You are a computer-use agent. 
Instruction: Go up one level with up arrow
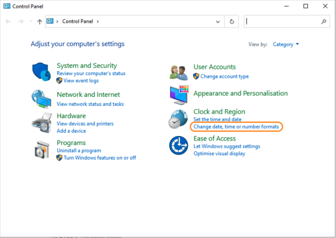click(x=39, y=21)
